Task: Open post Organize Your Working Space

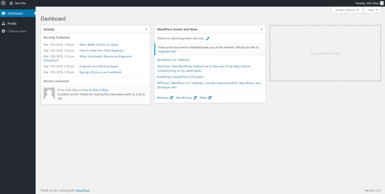Action: 99,66
